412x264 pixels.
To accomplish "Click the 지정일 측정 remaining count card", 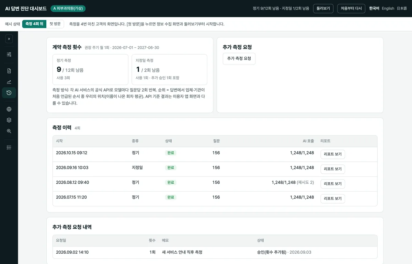I will pyautogui.click(x=169, y=69).
